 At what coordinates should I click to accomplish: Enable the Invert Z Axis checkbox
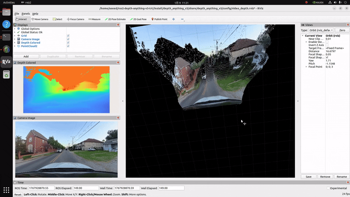tap(327, 45)
